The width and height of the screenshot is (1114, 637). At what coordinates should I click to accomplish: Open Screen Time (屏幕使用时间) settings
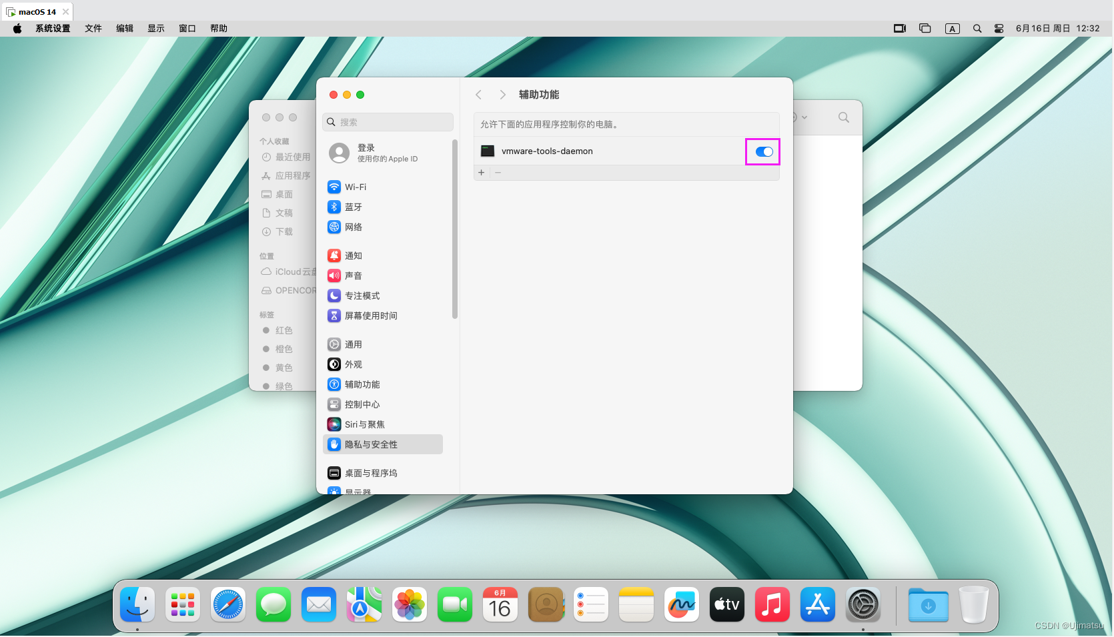pos(383,315)
